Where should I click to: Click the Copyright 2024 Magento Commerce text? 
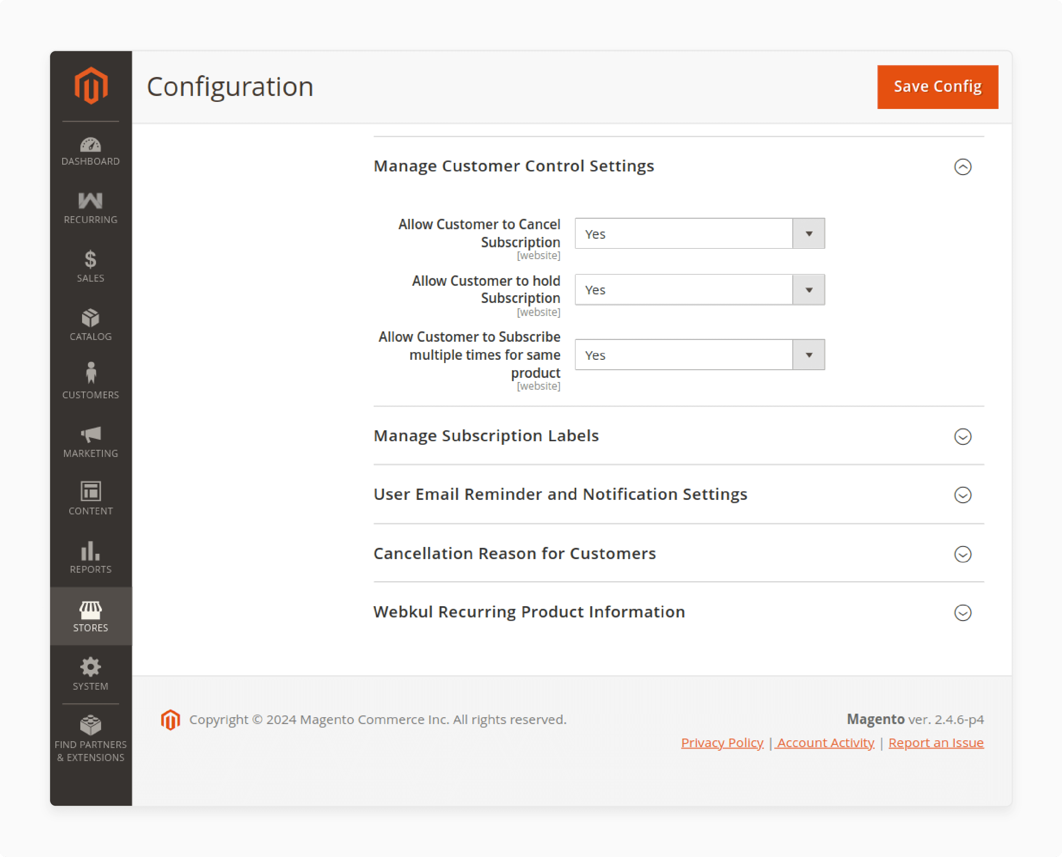378,720
